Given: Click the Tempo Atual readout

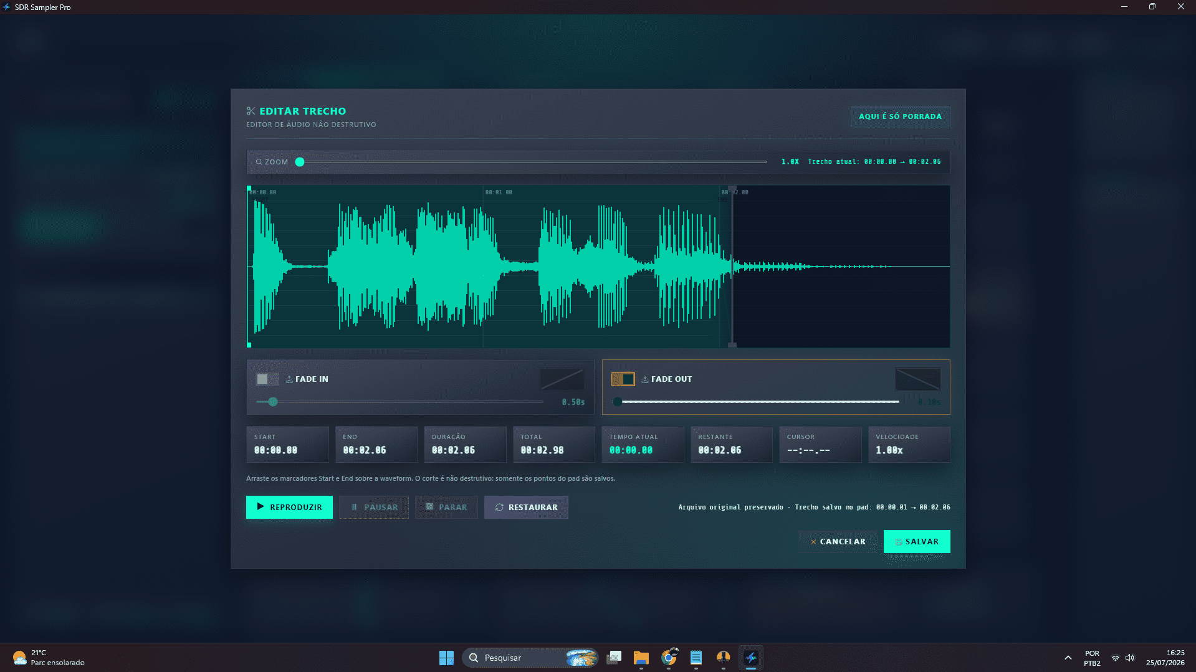Looking at the screenshot, I should [643, 445].
